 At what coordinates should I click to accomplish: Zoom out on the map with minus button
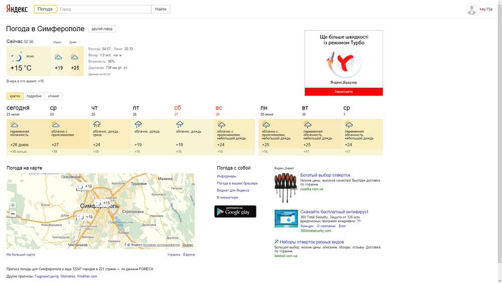coord(13,214)
